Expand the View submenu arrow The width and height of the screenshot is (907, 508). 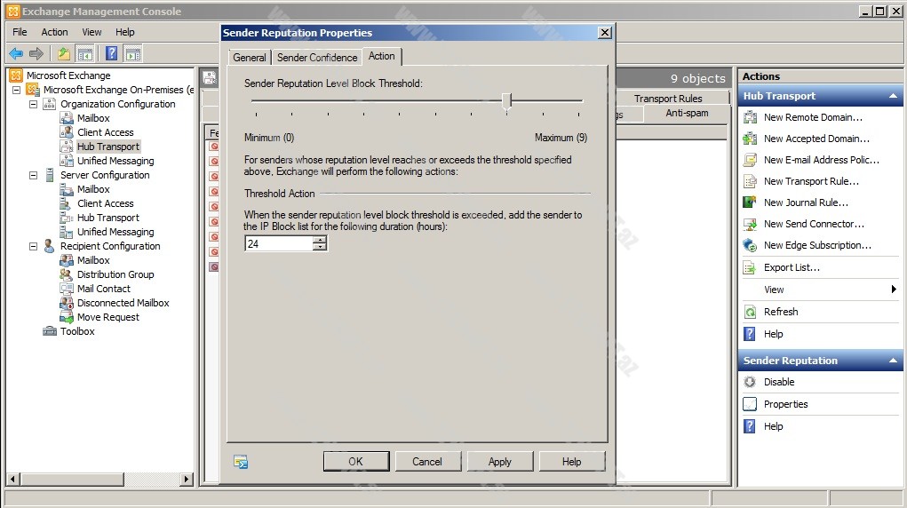coord(894,290)
